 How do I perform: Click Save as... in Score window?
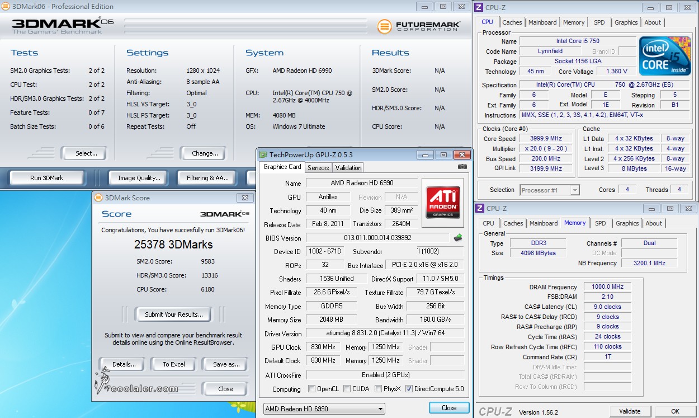click(x=226, y=364)
